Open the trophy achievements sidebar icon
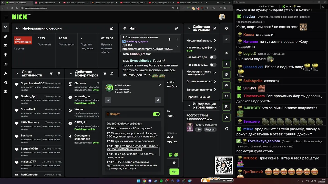This screenshot has width=328, height=184. tap(5, 55)
